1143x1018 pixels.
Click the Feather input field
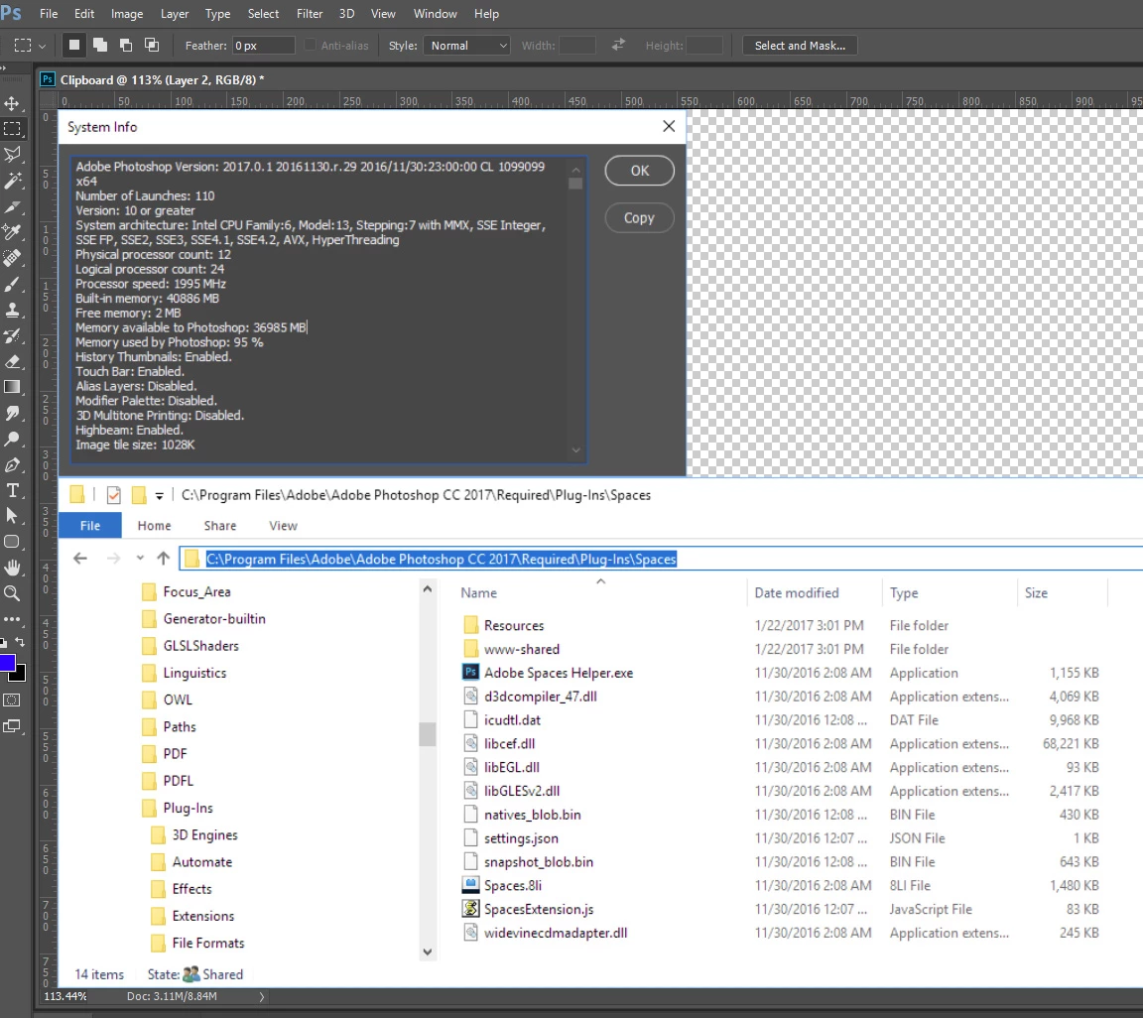click(263, 46)
